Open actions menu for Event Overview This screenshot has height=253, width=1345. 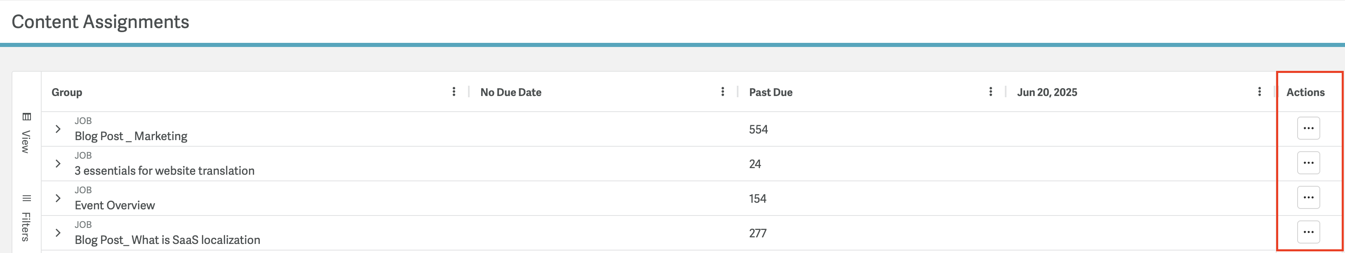1308,197
